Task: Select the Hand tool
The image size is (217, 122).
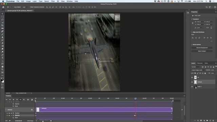Action: 2,66
